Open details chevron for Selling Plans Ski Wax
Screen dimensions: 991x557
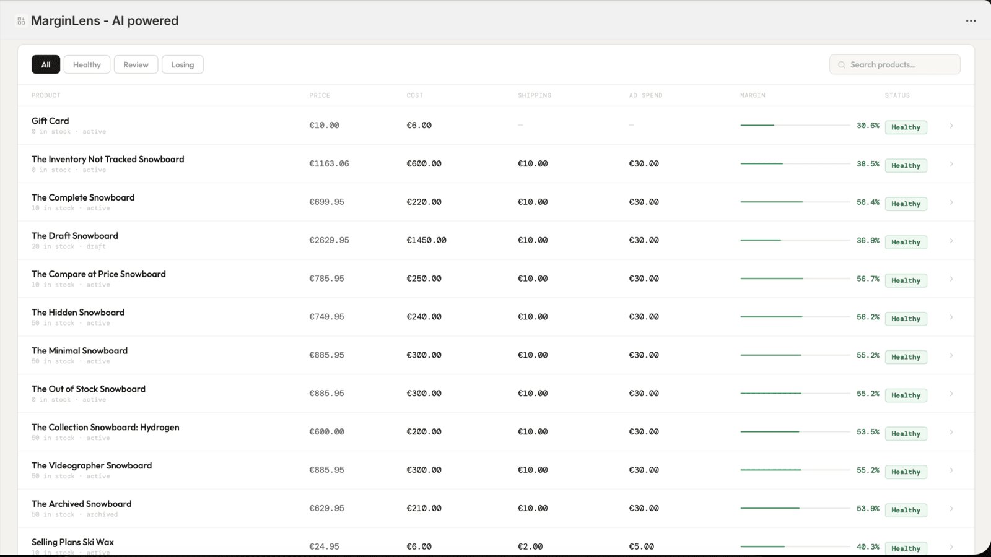click(952, 546)
